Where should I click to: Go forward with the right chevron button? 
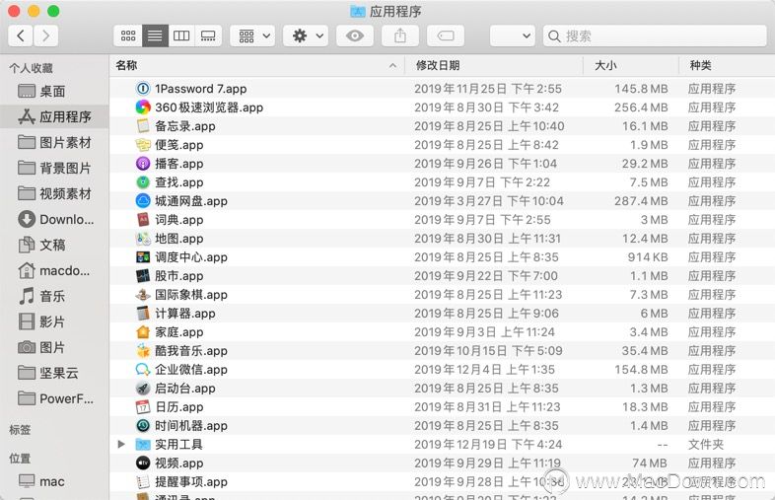[x=46, y=36]
